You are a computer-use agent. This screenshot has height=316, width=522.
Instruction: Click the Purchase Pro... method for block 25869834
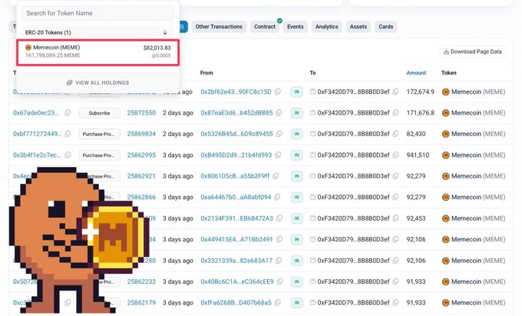pyautogui.click(x=99, y=134)
